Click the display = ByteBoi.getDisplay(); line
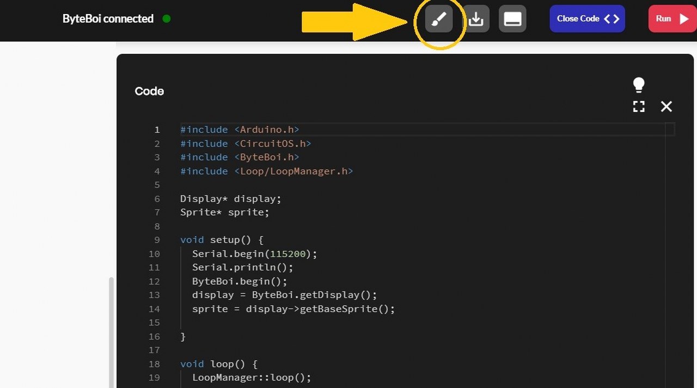 [284, 295]
